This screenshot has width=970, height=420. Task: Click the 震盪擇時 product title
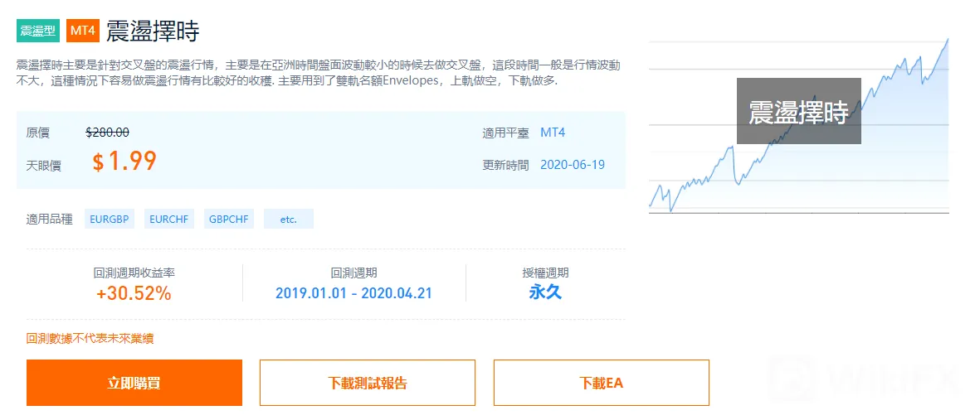153,31
